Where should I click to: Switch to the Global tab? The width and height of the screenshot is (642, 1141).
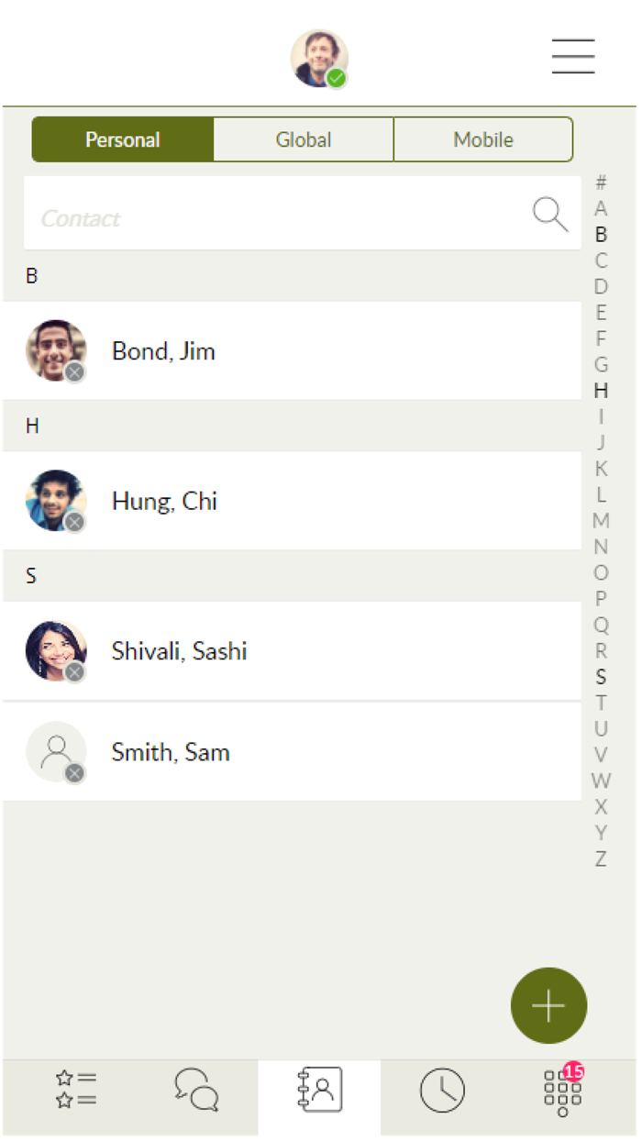click(304, 140)
